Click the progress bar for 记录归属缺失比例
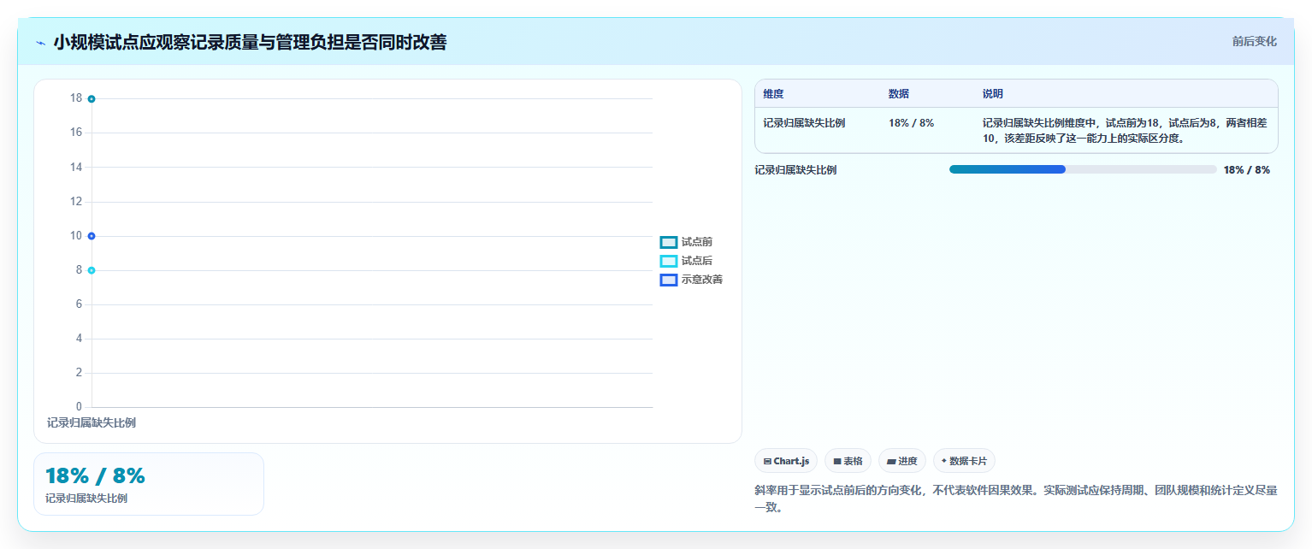1312x549 pixels. (x=1083, y=169)
